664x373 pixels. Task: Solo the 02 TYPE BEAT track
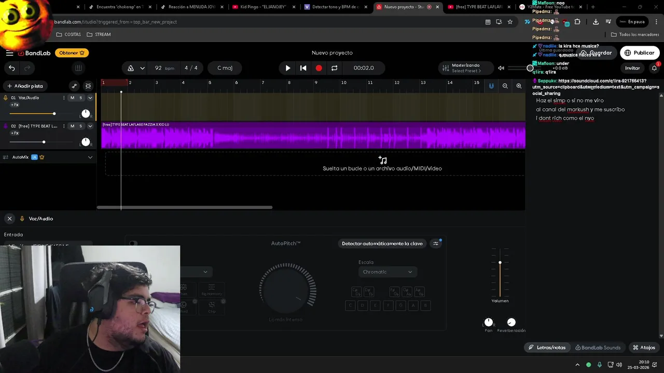(x=80, y=126)
